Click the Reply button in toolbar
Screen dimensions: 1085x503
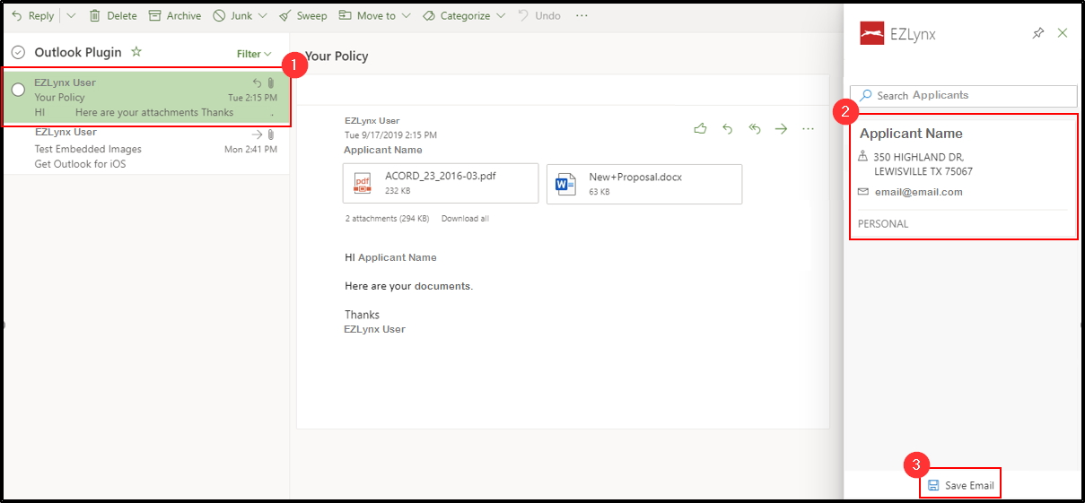click(32, 15)
